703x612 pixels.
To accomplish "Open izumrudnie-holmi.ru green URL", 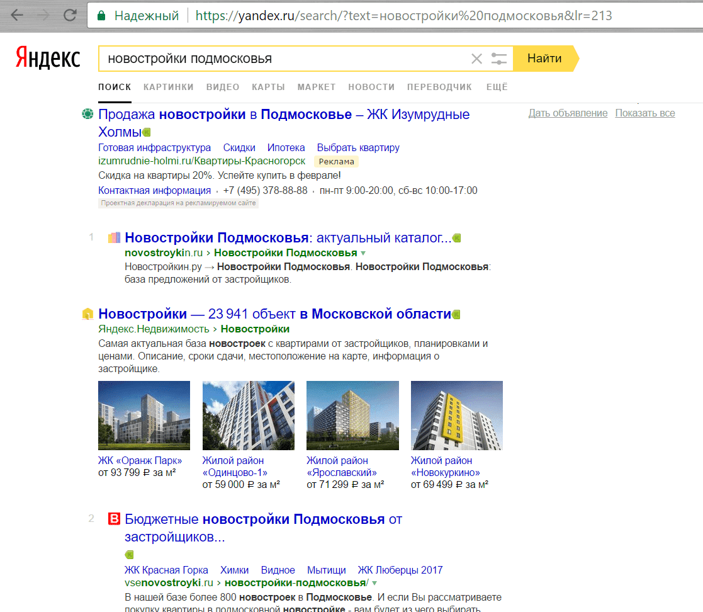I will point(202,161).
